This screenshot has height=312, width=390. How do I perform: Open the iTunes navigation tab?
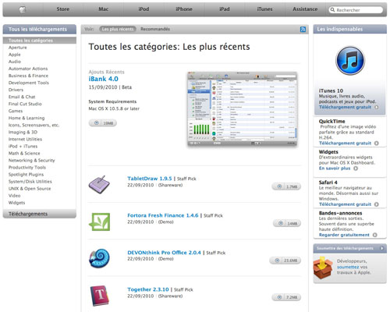coord(264,9)
